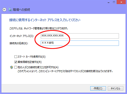Viewport: 127px width, 94px height.
Task: Click the キャンセル button
Action: [x=116, y=88]
